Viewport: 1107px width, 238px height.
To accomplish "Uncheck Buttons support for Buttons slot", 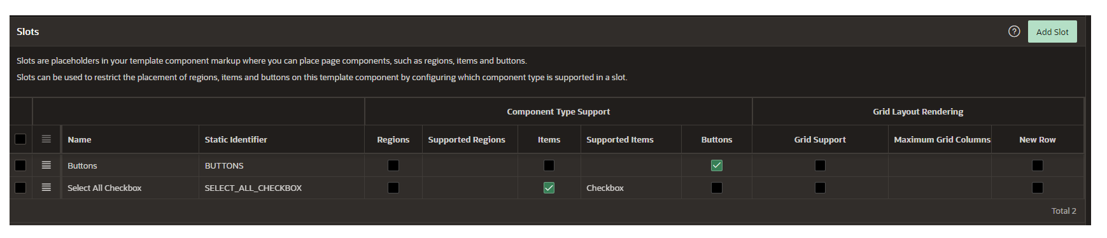I will tap(717, 165).
